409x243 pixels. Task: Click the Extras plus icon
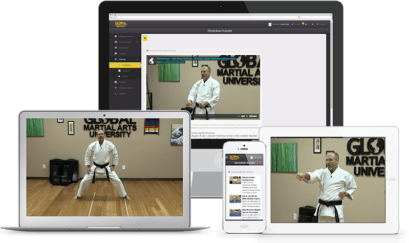click(x=119, y=76)
